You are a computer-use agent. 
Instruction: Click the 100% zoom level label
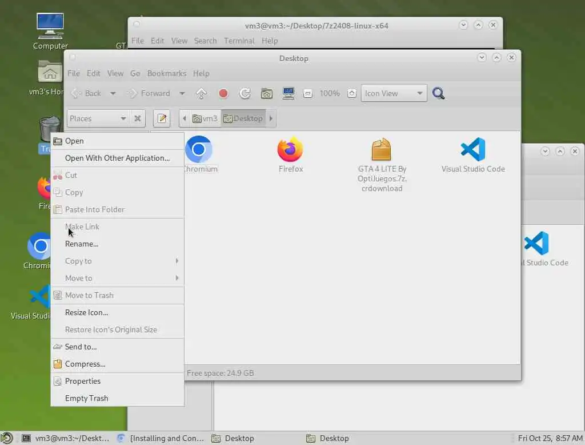330,93
